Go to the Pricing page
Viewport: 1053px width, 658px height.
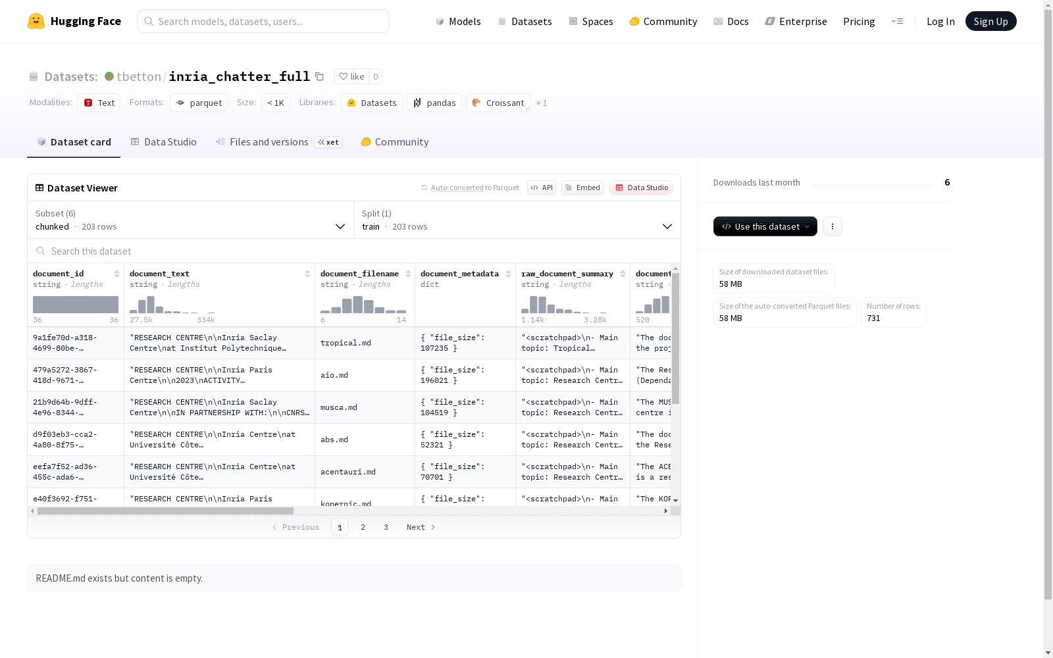[859, 21]
